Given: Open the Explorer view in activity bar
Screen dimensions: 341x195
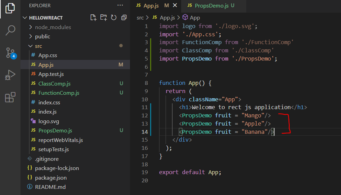Looking at the screenshot, I should click(x=10, y=8).
